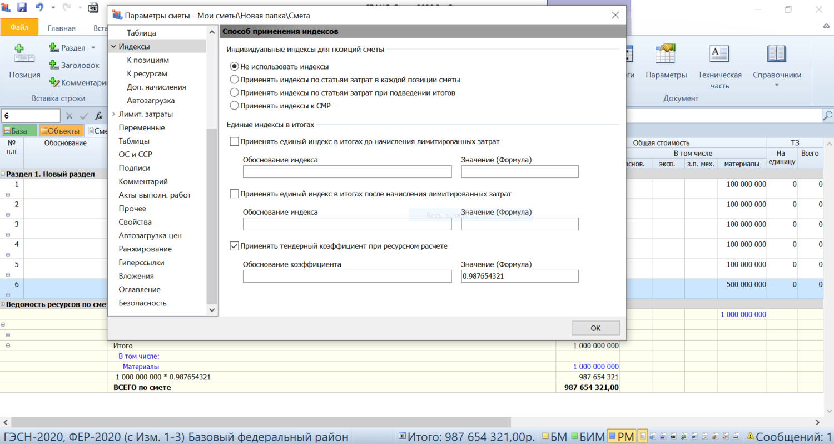Click the settings tree vertical scrollbar

click(212, 216)
